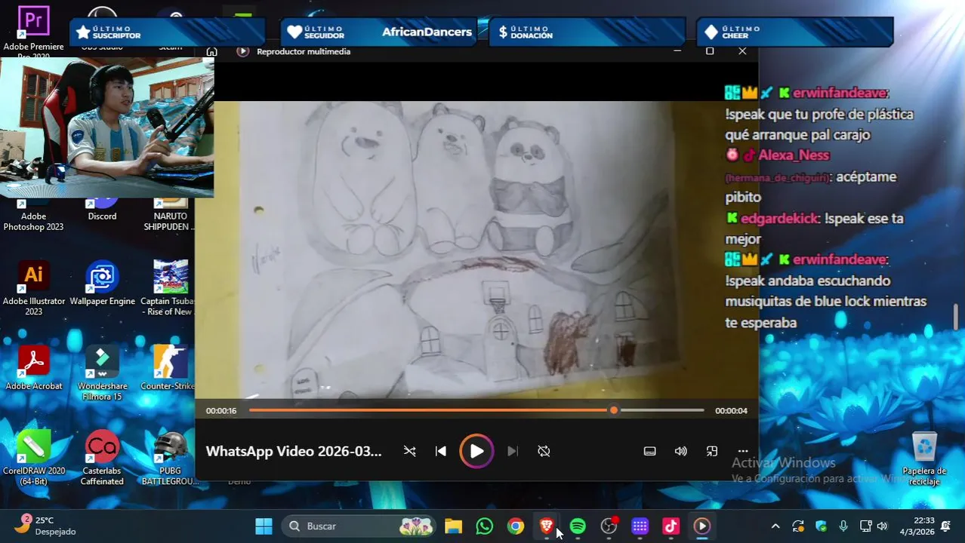Screen dimensions: 965x543
Task: Click the video seek bar progress track
Action: click(476, 410)
